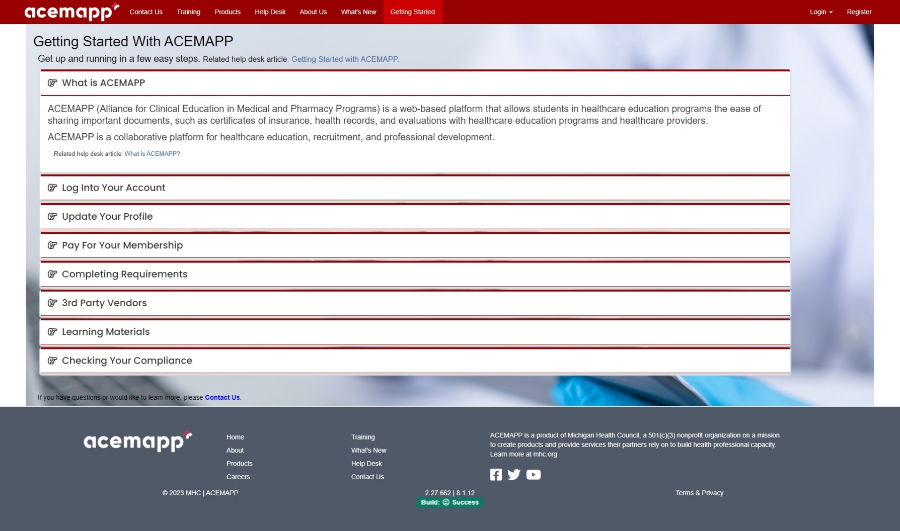
Task: Open the What is ACEMAPP? help desk link
Action: click(x=153, y=154)
